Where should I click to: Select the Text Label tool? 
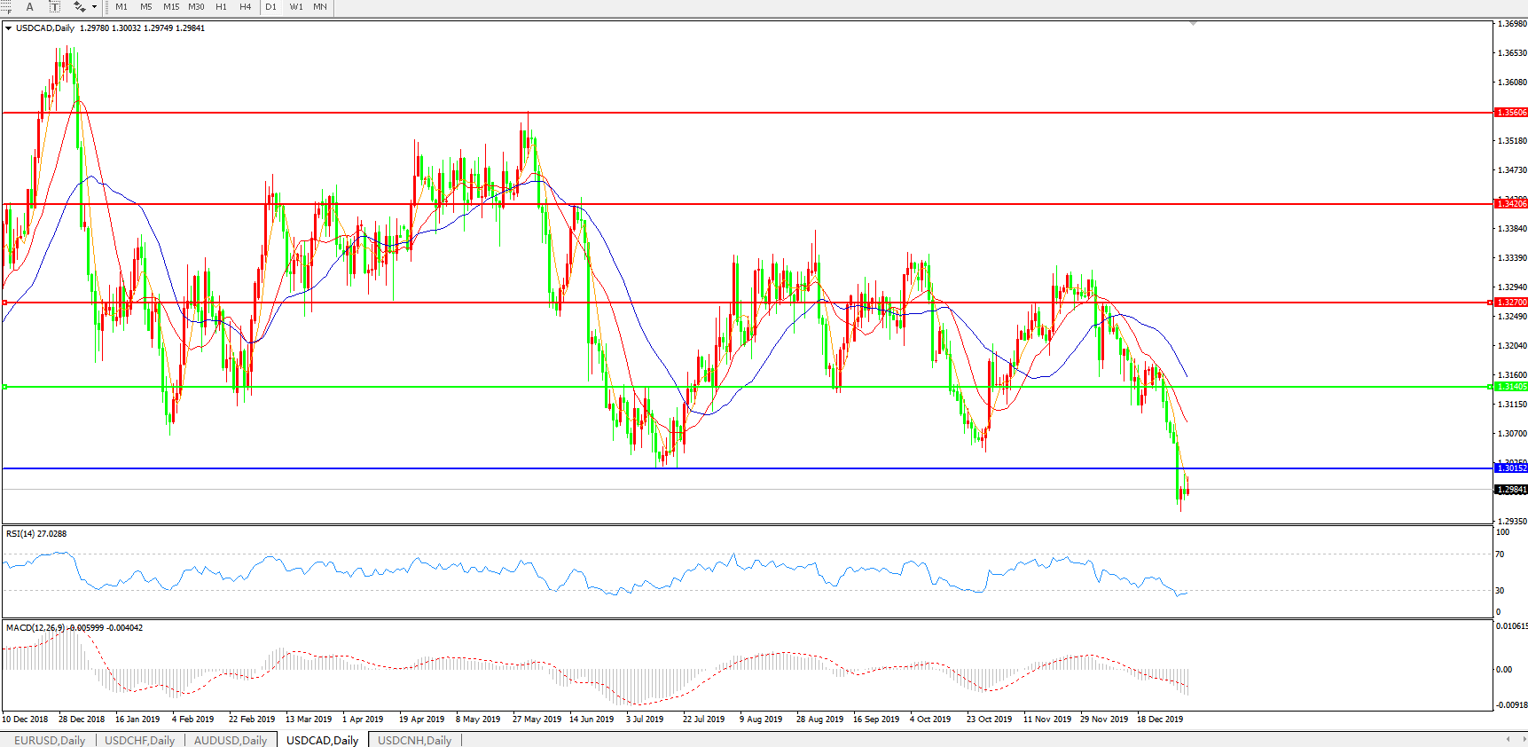coord(54,7)
